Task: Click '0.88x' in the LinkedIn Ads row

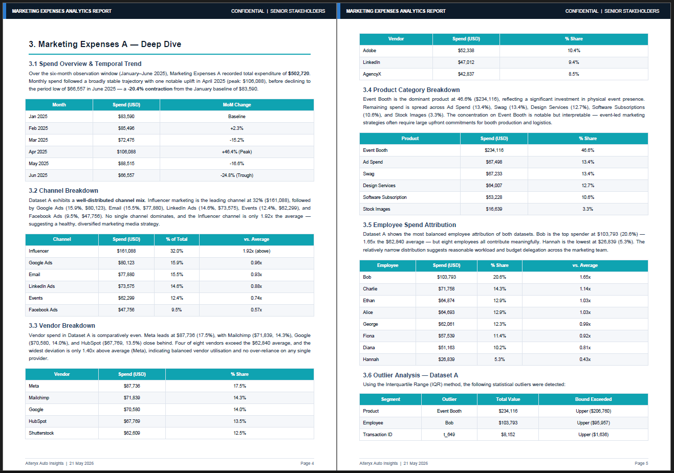Action: (256, 286)
